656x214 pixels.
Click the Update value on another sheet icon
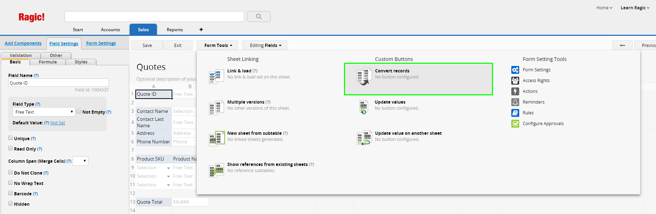364,138
